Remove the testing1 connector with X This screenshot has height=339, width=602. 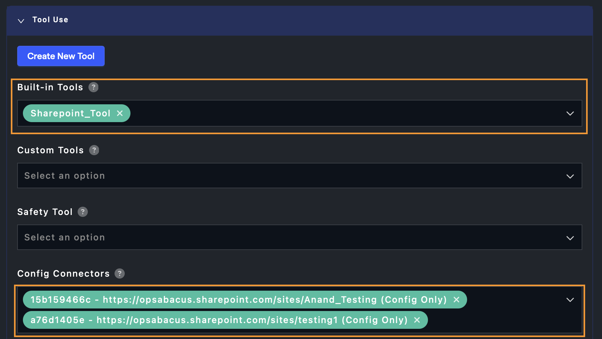[x=417, y=320]
